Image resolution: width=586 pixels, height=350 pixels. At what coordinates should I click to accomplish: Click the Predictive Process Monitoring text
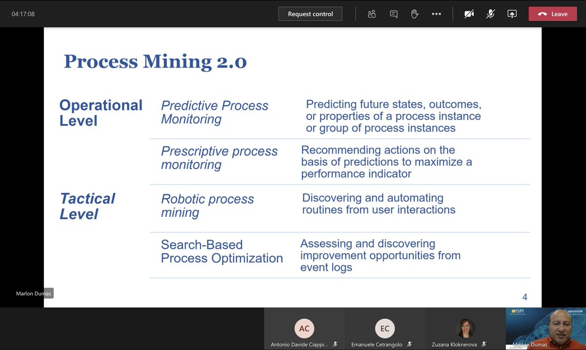pyautogui.click(x=215, y=112)
